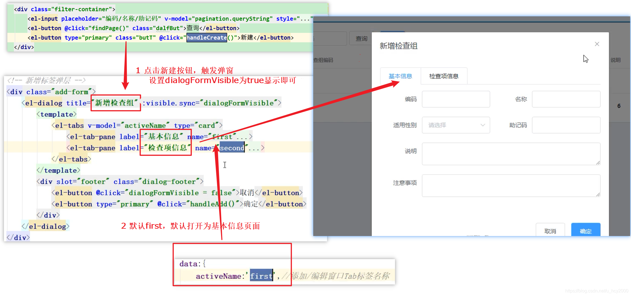
Task: Click the pagination.queryString code text
Action: tap(232, 19)
